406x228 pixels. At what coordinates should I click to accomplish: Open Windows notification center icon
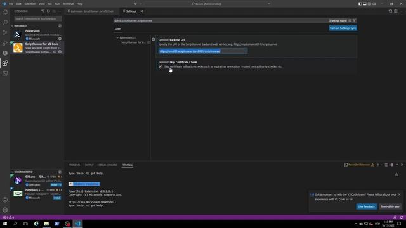pos(399,224)
